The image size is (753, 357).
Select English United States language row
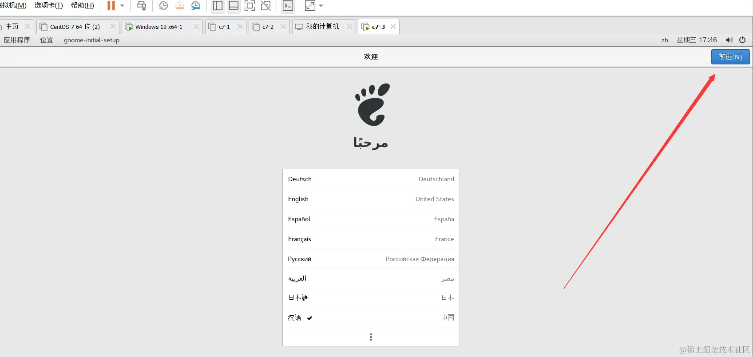pyautogui.click(x=371, y=199)
